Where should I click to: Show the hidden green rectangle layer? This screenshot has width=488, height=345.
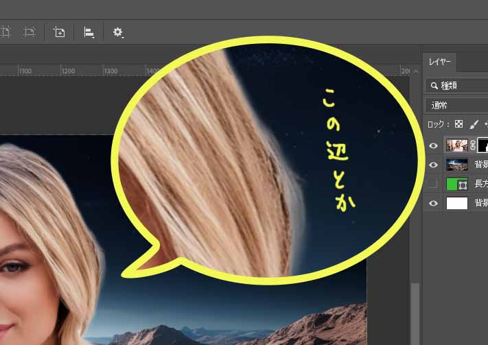(x=433, y=184)
